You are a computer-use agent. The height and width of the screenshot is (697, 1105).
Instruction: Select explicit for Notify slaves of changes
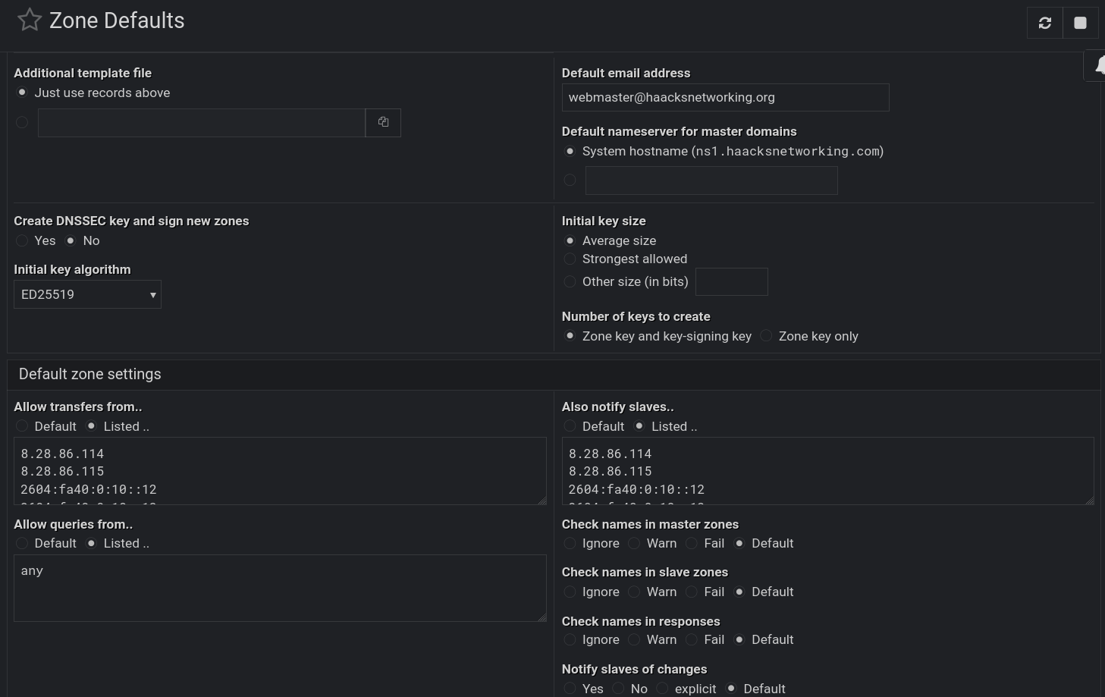[x=663, y=689]
